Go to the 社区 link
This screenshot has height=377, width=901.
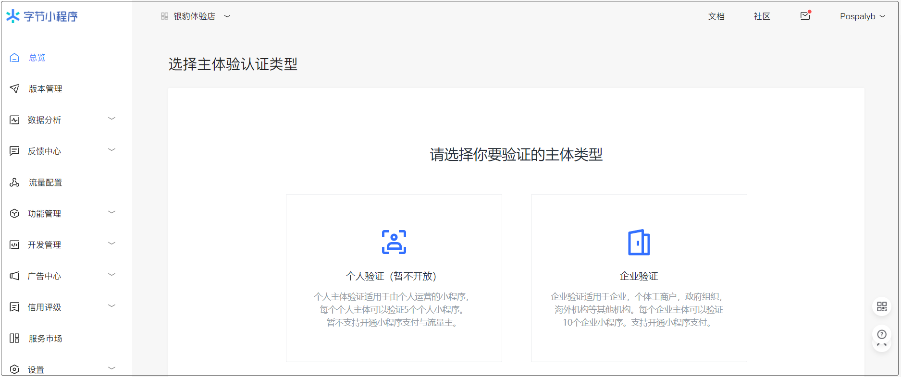762,16
